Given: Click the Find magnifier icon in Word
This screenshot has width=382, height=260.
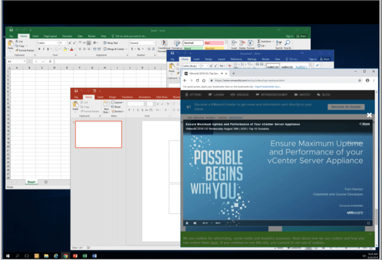Looking at the screenshot, I should [x=317, y=65].
